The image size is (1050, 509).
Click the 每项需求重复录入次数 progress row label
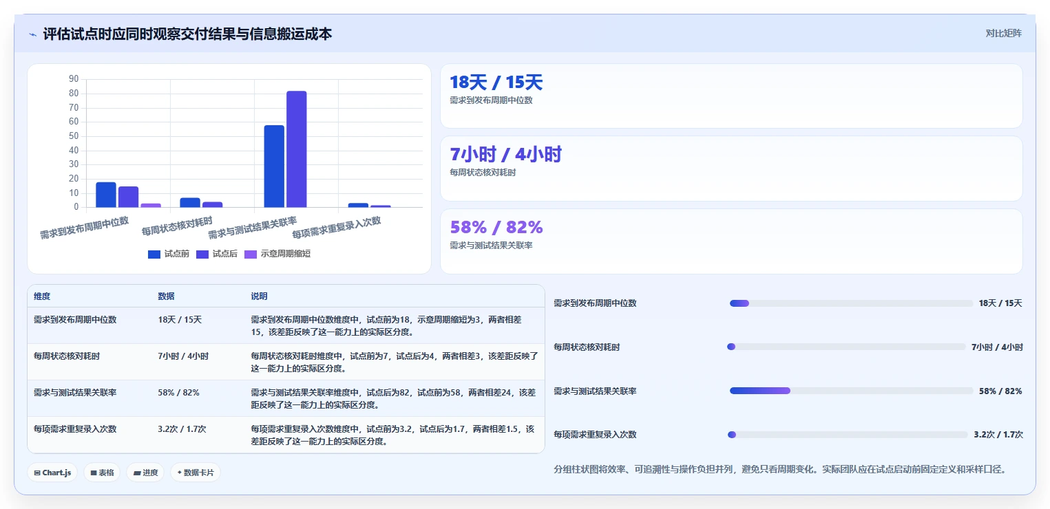pos(595,435)
